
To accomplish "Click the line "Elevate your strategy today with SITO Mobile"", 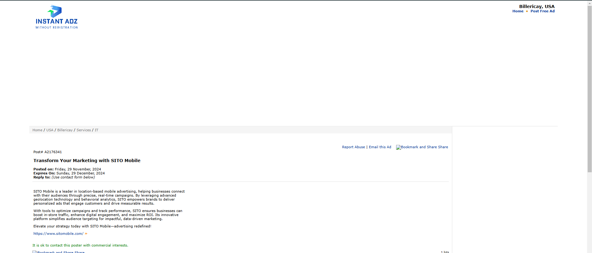I will pos(92,226).
